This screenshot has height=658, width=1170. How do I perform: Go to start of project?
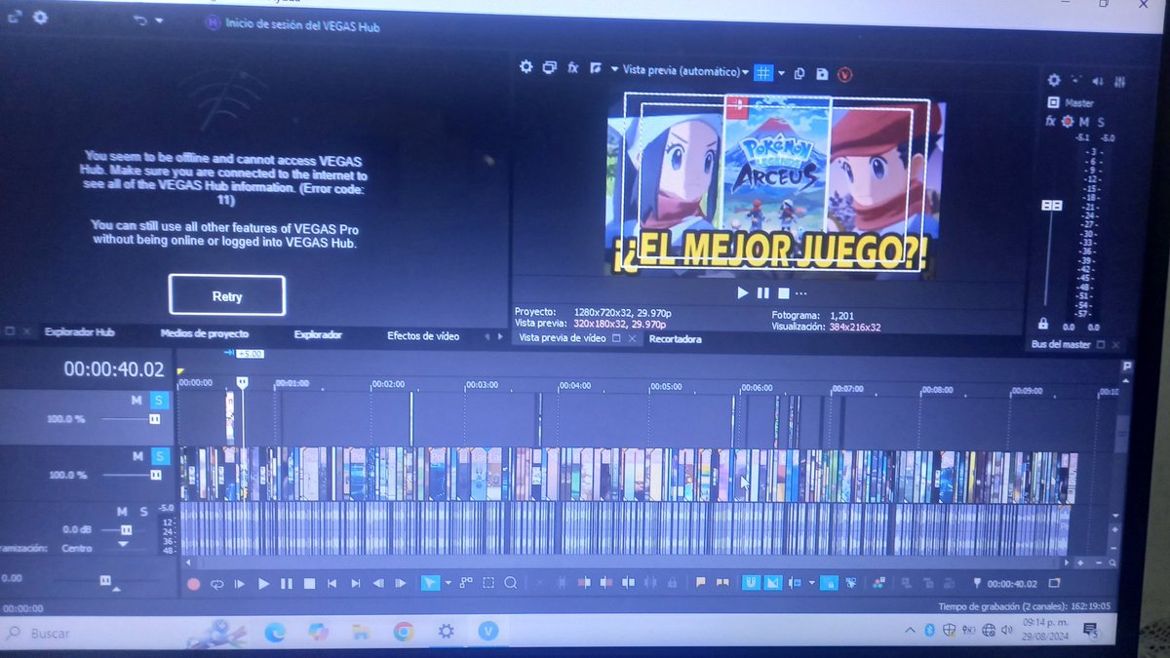pyautogui.click(x=332, y=584)
